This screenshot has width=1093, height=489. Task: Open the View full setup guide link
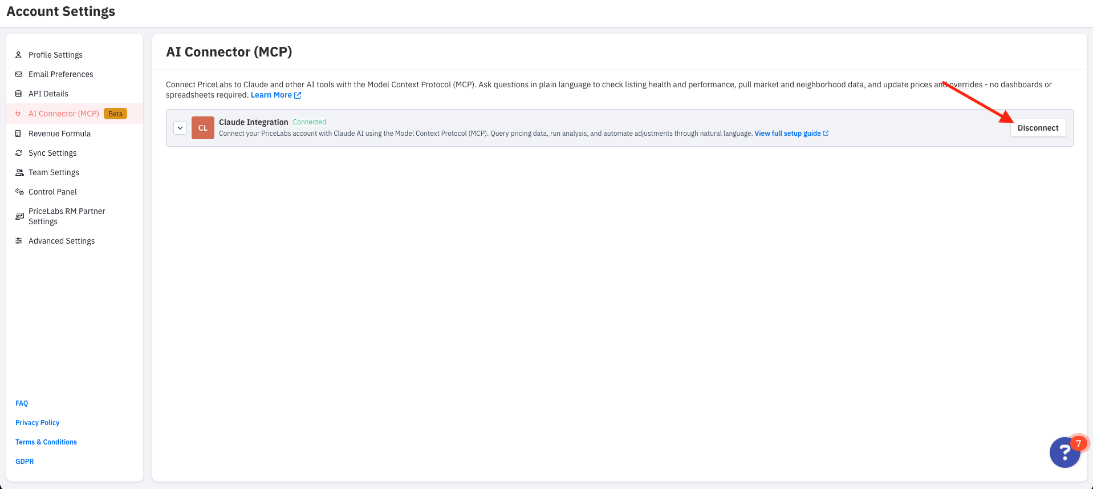[787, 134]
